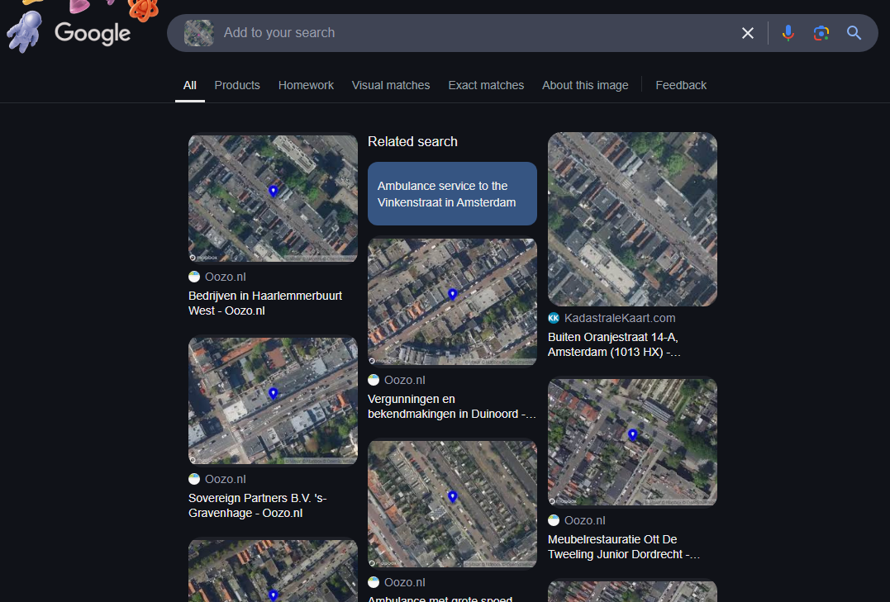
Task: Select the Vinkenstraat ambulance related search
Action: [452, 194]
